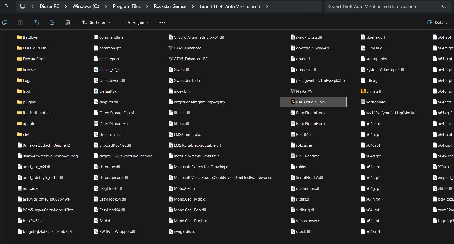Select SlimDX.dll
Image resolution: width=454 pixels, height=244 pixels.
click(x=373, y=48)
